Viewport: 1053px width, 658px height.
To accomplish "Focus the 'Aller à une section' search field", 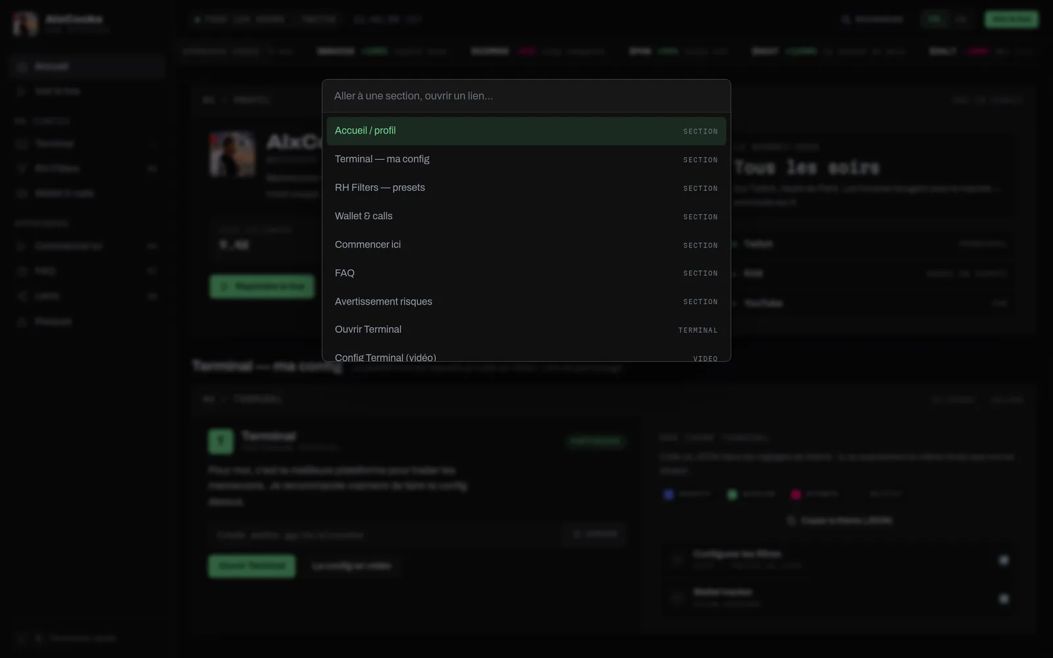I will click(x=526, y=96).
